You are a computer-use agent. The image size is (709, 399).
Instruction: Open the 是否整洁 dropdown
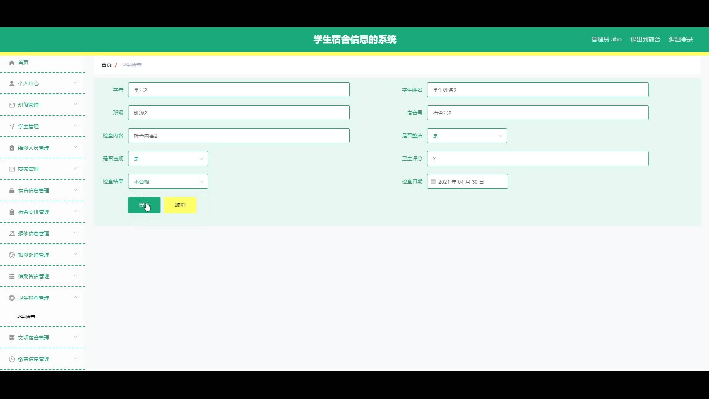click(467, 136)
